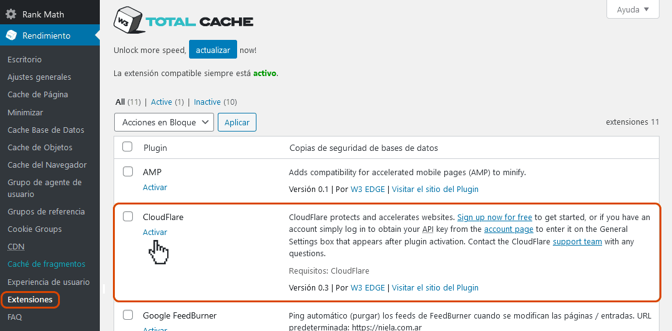Tick the Google FeedBurner checkbox
The width and height of the screenshot is (672, 331).
tap(128, 315)
